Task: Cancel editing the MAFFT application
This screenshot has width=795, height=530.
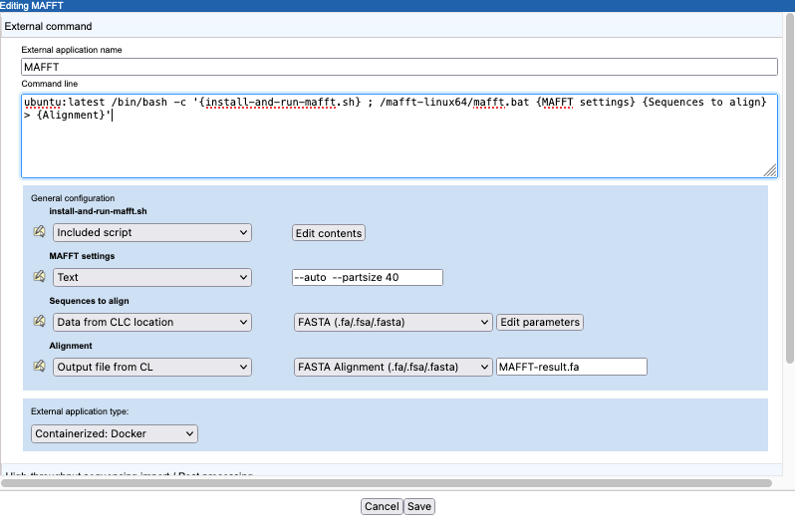Action: click(382, 506)
